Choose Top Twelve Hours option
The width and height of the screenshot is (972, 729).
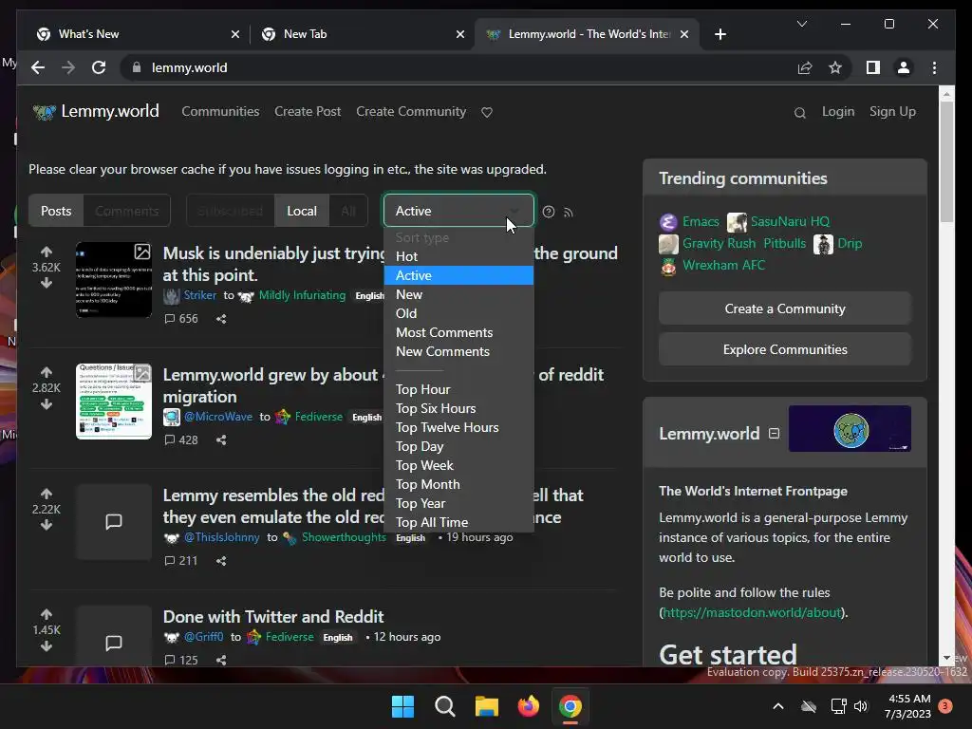pos(458,428)
